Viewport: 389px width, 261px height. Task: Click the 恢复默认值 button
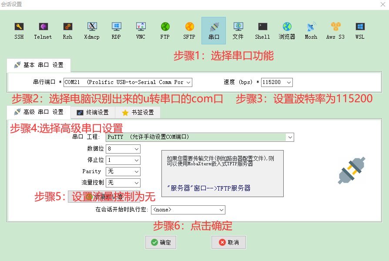click(x=104, y=197)
